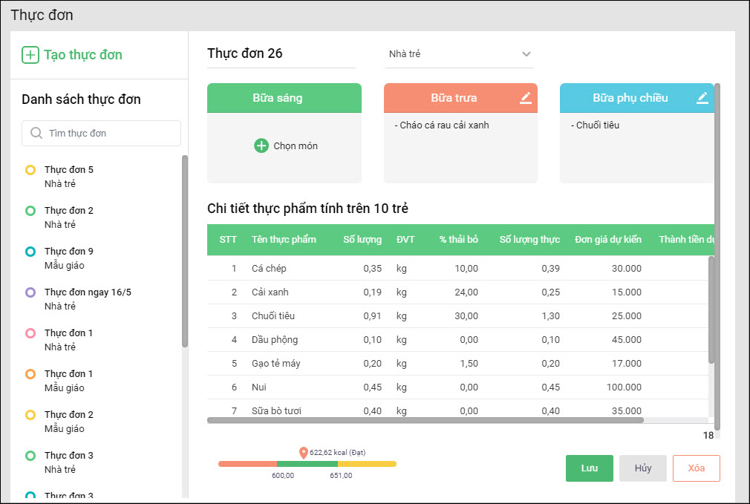Image resolution: width=750 pixels, height=504 pixels.
Task: Edit Bữa phụ chiều with the pencil icon
Action: 702,97
